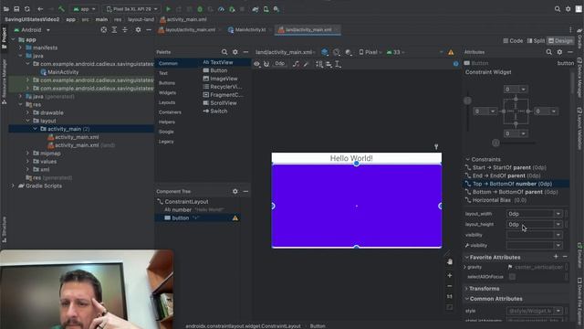Open IDE settings gear at top right
584x329 pixels.
[568, 9]
